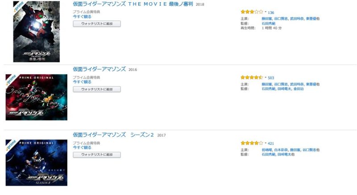Screen dimensions: 357x195
Task: Click the 仮面ライダーアマゾンズ 2016 title link
Action: click(x=99, y=69)
